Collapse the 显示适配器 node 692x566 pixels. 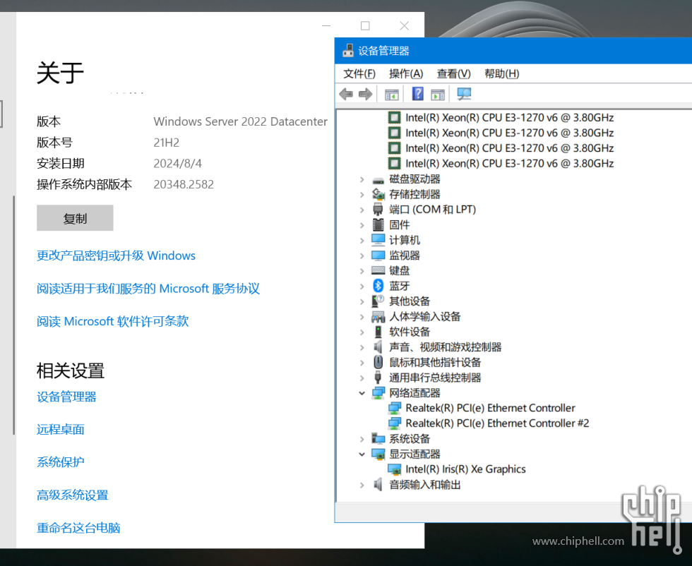[362, 454]
